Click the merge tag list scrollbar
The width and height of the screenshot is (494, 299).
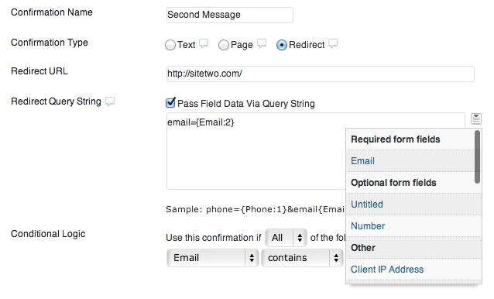477,157
